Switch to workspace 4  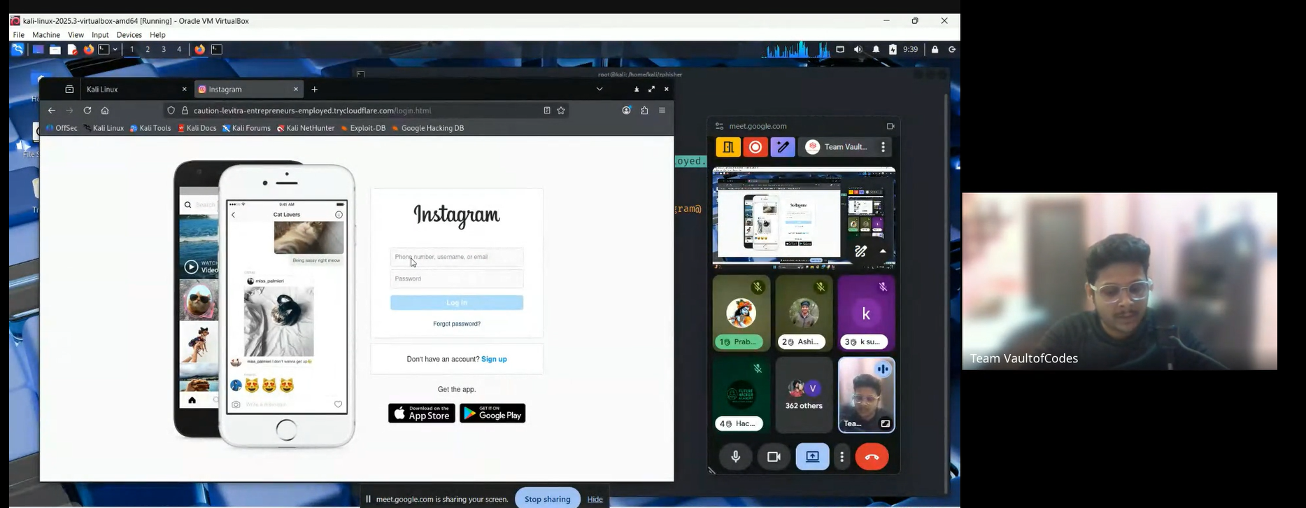179,50
